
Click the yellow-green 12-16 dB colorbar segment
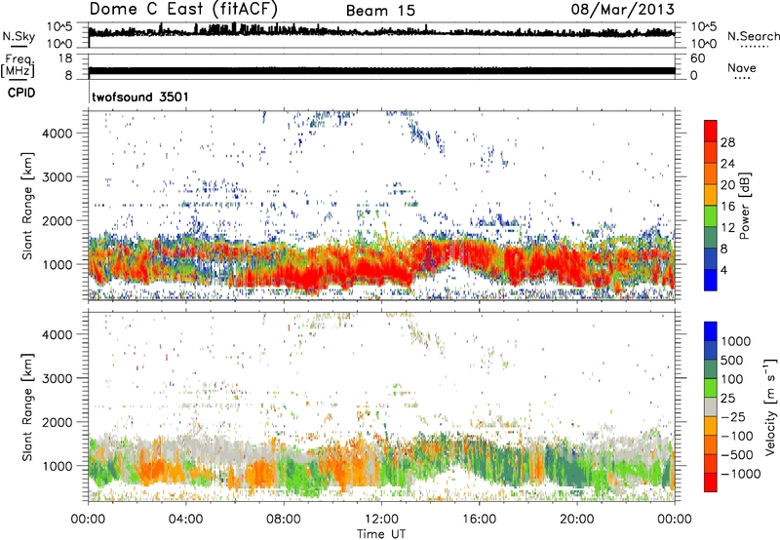(x=711, y=216)
